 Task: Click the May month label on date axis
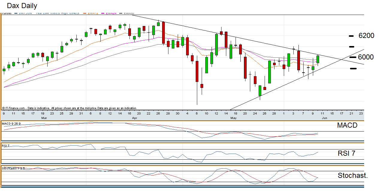tap(234, 118)
